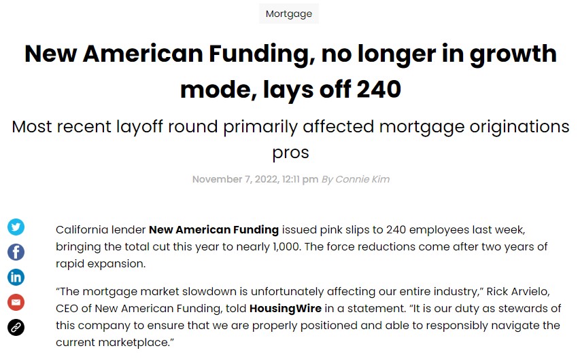Share the article on LinkedIn
Screen dimensions: 580x361
tap(16, 278)
